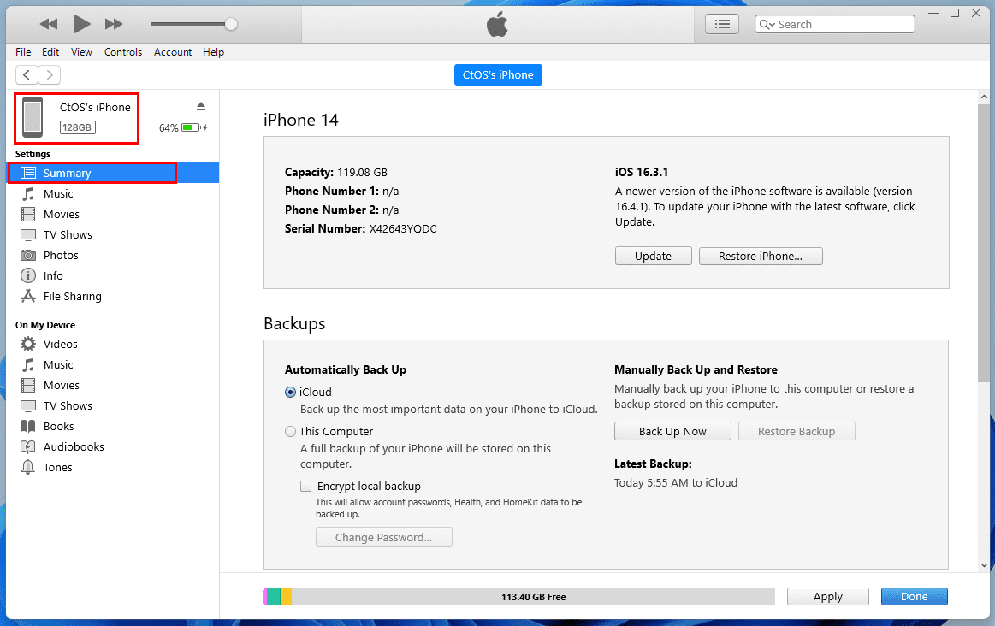Click the 64% battery percentage text
Screen dimensions: 995x626
pyautogui.click(x=169, y=128)
